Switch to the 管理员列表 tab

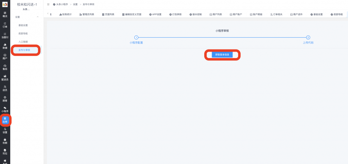(87, 14)
